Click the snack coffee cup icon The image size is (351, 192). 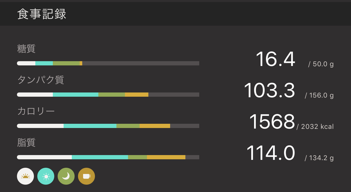(x=86, y=176)
